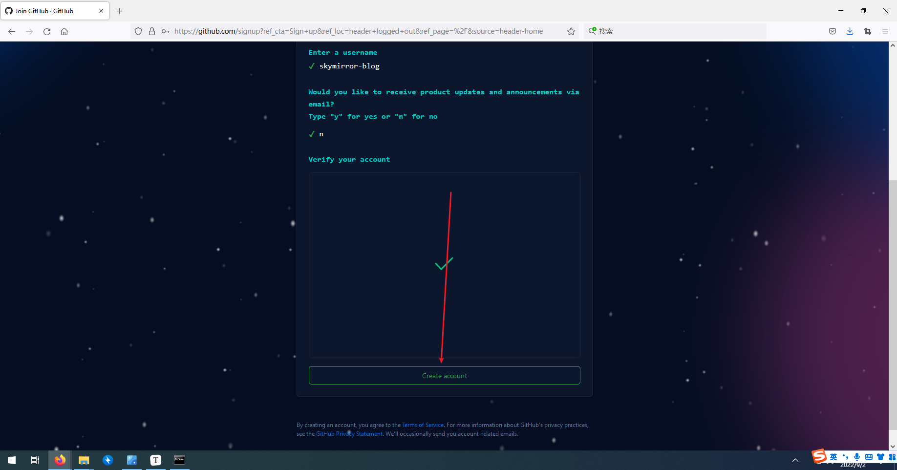Open File Explorer from the taskbar
Screen dimensions: 897x470
coord(84,460)
